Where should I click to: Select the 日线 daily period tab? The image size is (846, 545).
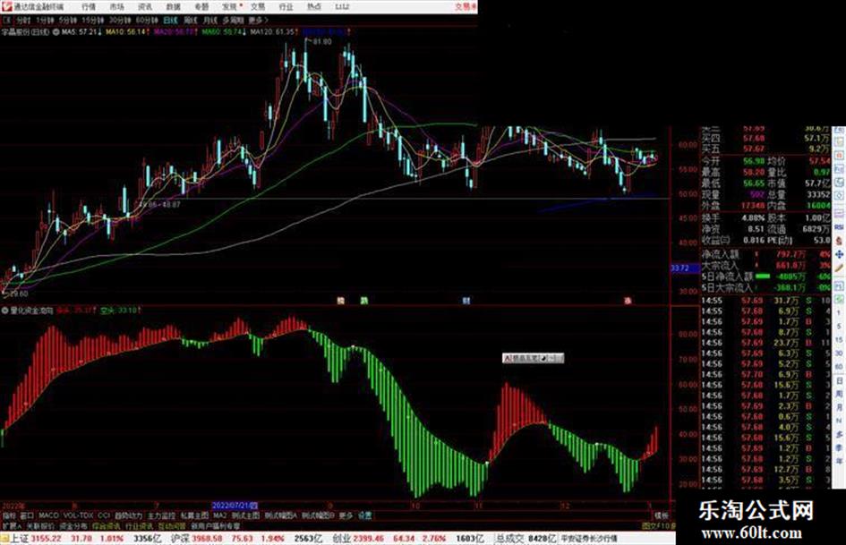170,21
